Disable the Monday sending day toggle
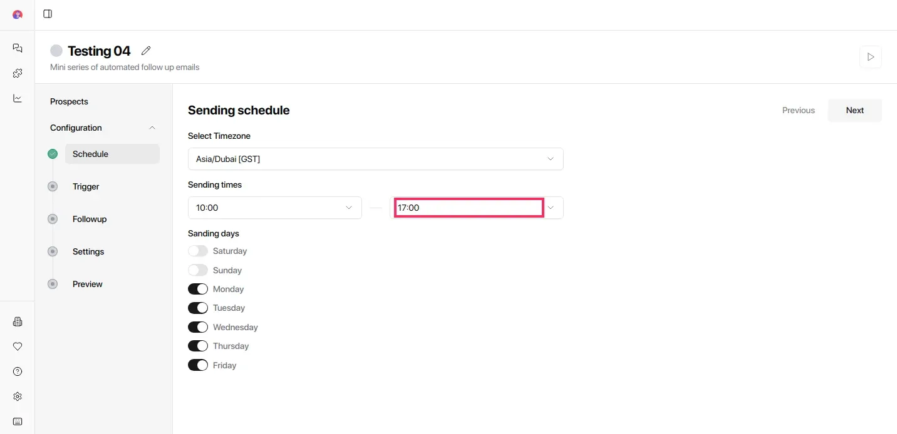Viewport: 897px width, 434px height. (x=198, y=289)
